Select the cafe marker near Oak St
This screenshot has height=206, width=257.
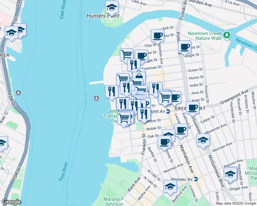[x=164, y=142]
